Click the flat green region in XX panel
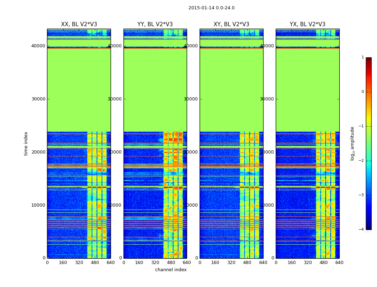Screen dimensions: 377x287 (x=79, y=90)
